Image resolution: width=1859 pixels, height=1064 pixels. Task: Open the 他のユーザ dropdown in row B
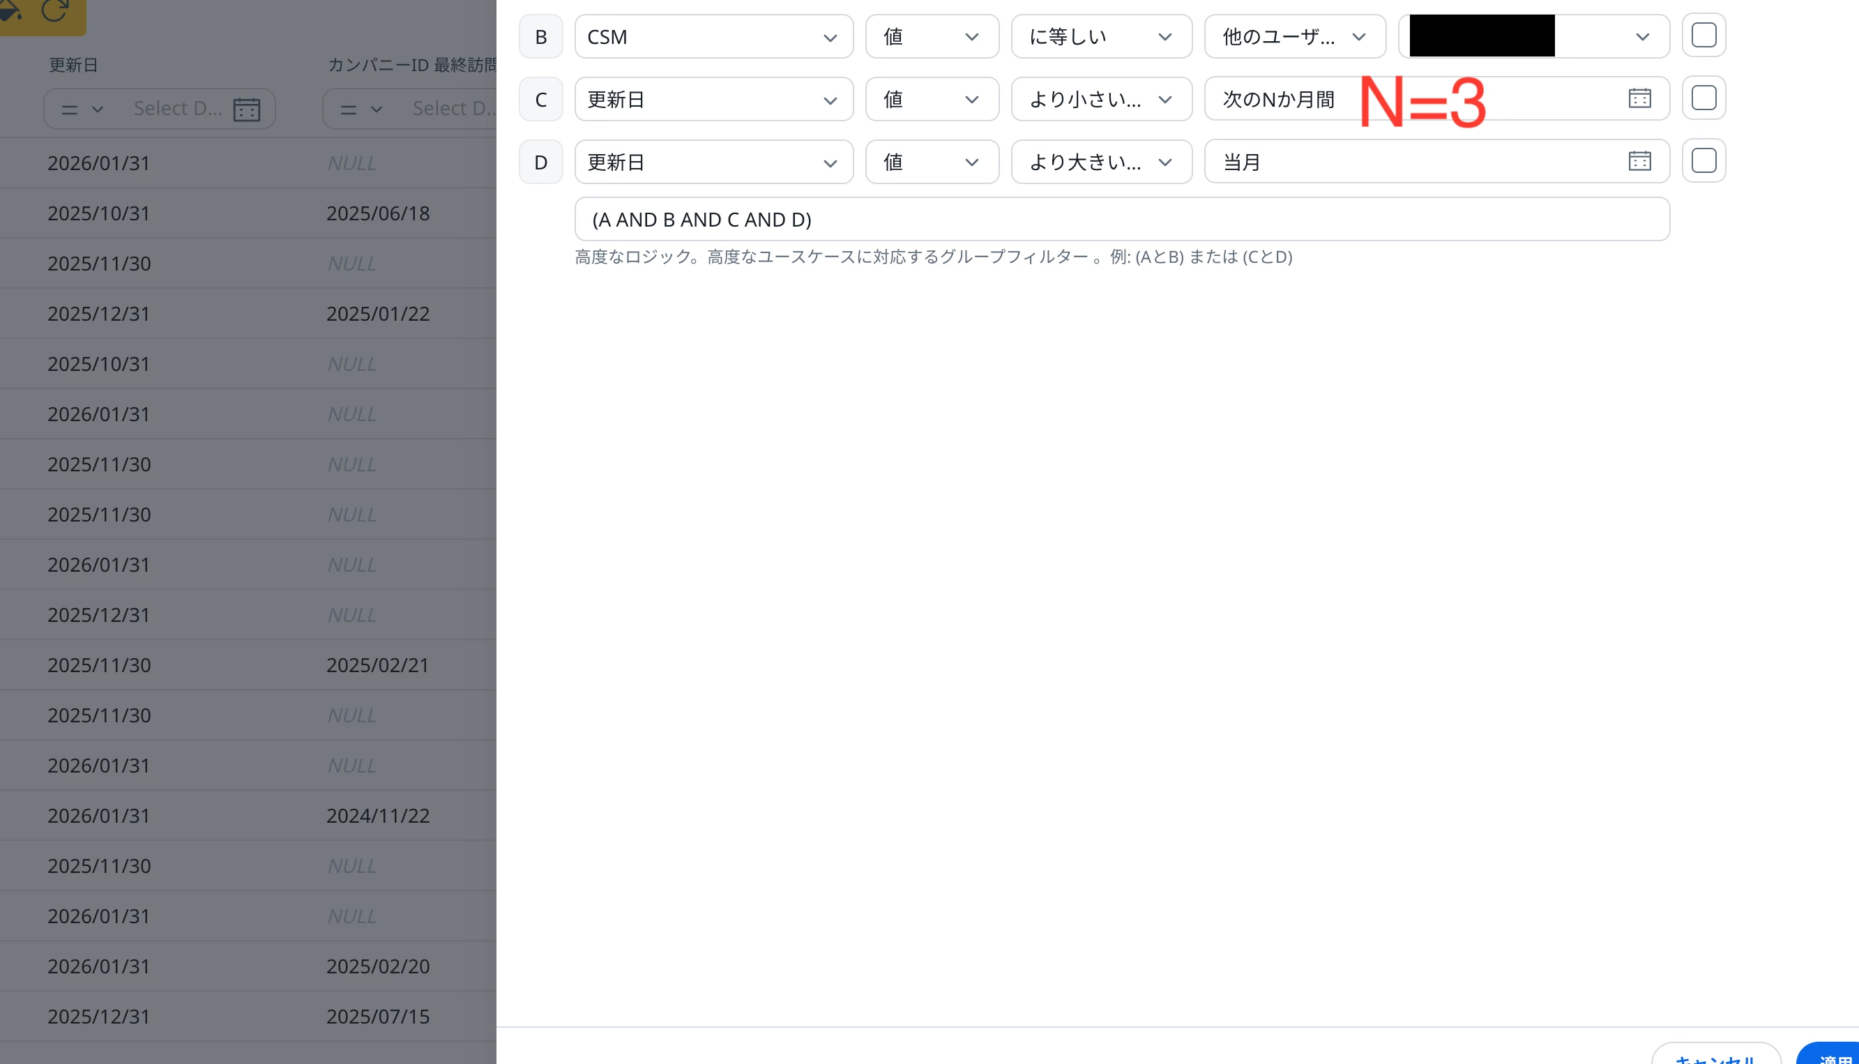1294,36
